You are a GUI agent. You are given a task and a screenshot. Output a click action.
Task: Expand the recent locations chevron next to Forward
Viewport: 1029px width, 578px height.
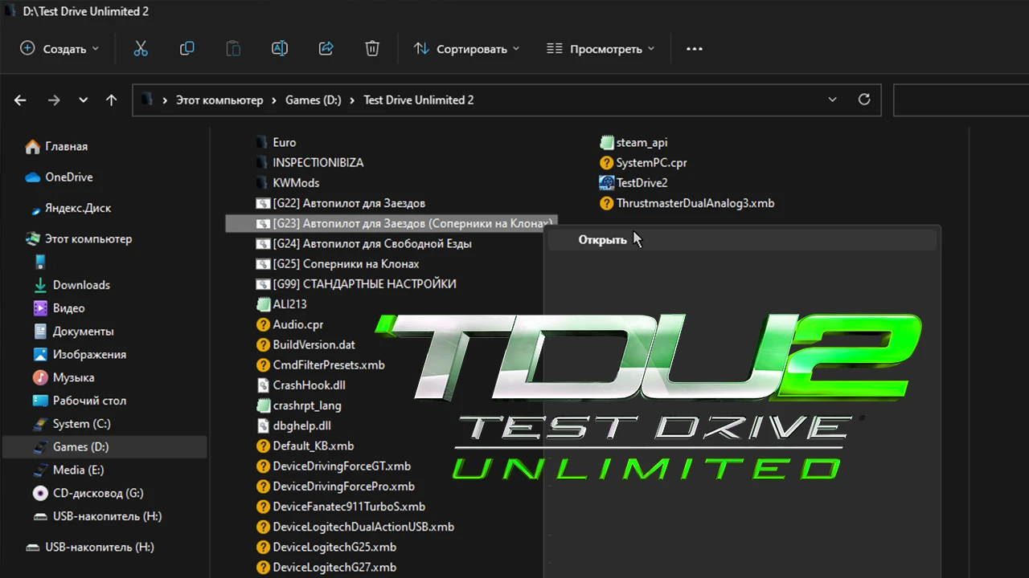tap(83, 100)
